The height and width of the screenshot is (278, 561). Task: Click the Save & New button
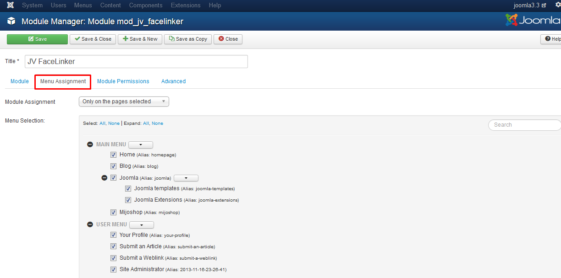click(140, 39)
